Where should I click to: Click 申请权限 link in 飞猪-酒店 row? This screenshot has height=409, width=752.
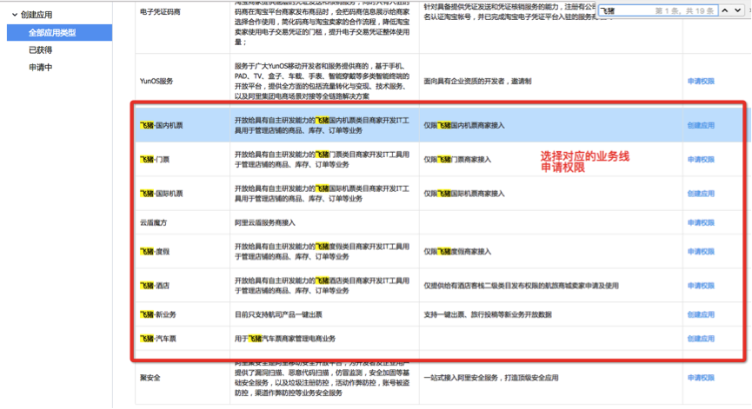pyautogui.click(x=701, y=286)
